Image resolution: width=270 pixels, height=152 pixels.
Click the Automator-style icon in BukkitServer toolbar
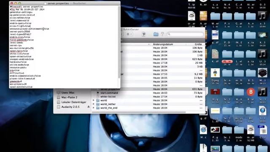[x=144, y=34]
